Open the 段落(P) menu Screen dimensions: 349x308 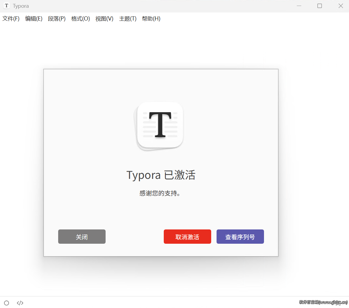pyautogui.click(x=57, y=19)
